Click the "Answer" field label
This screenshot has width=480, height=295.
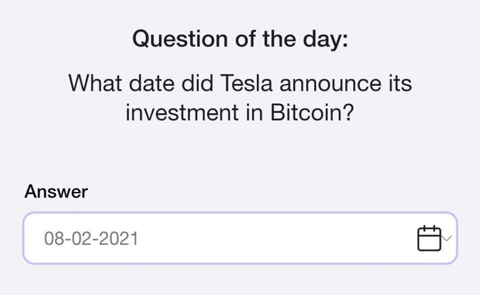click(x=56, y=192)
